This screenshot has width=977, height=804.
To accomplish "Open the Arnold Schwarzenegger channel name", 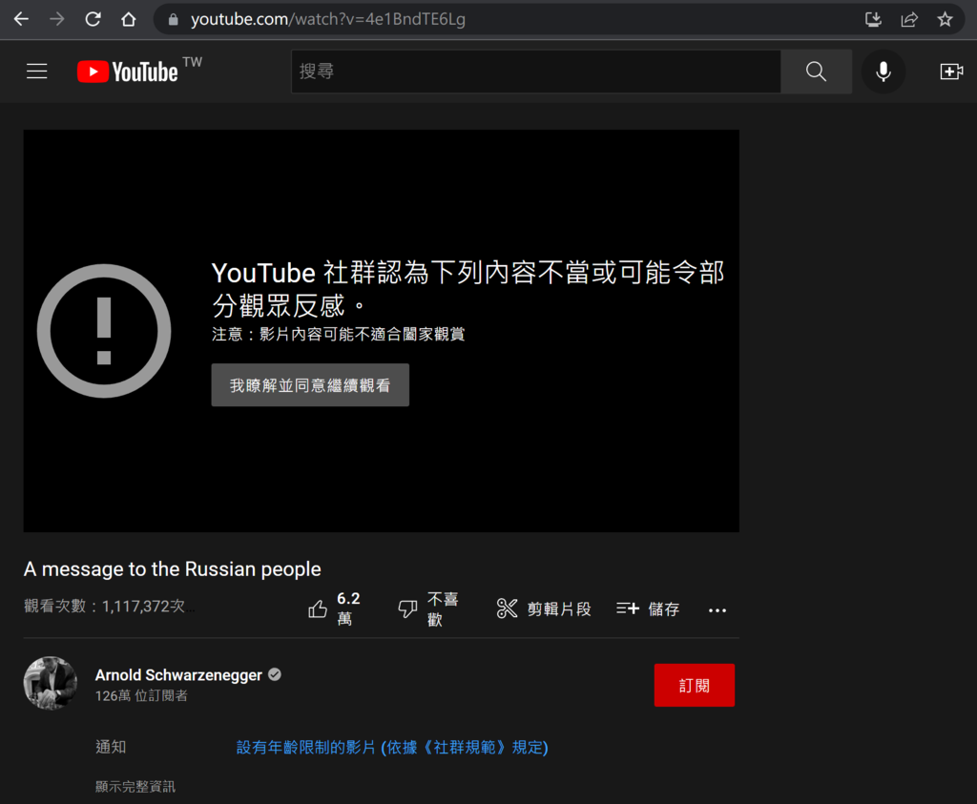I will [x=178, y=675].
